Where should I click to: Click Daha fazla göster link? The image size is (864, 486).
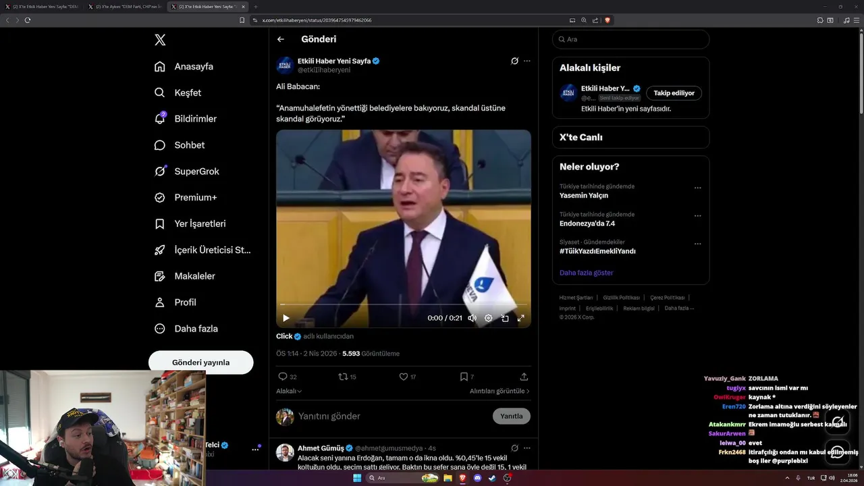coord(586,273)
